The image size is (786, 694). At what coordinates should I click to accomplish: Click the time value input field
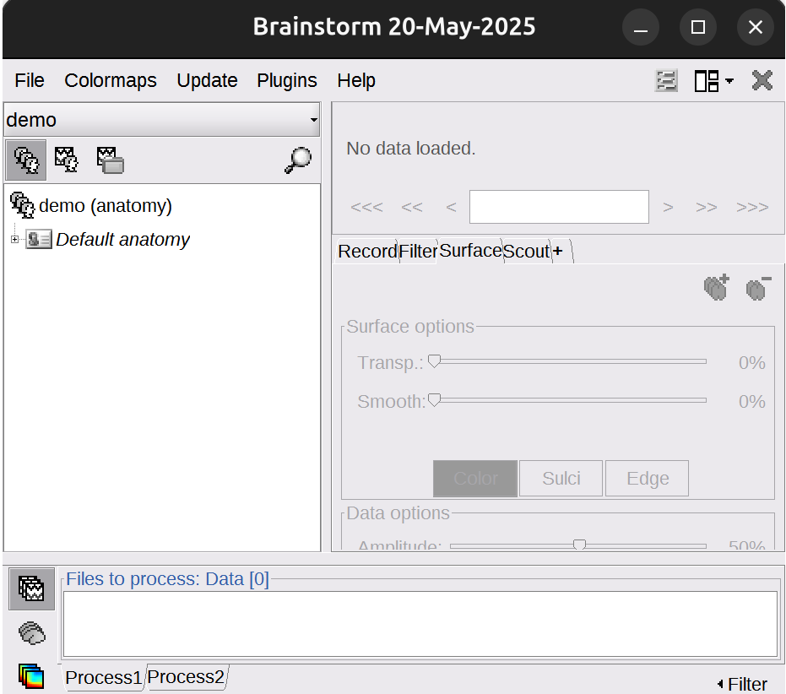coord(559,207)
